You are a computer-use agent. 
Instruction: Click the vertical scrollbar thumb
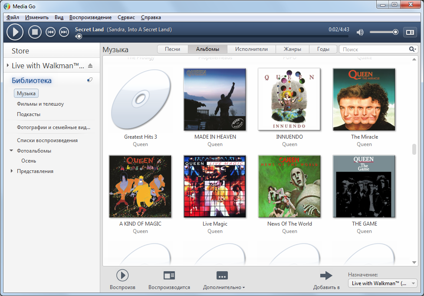pos(414,149)
